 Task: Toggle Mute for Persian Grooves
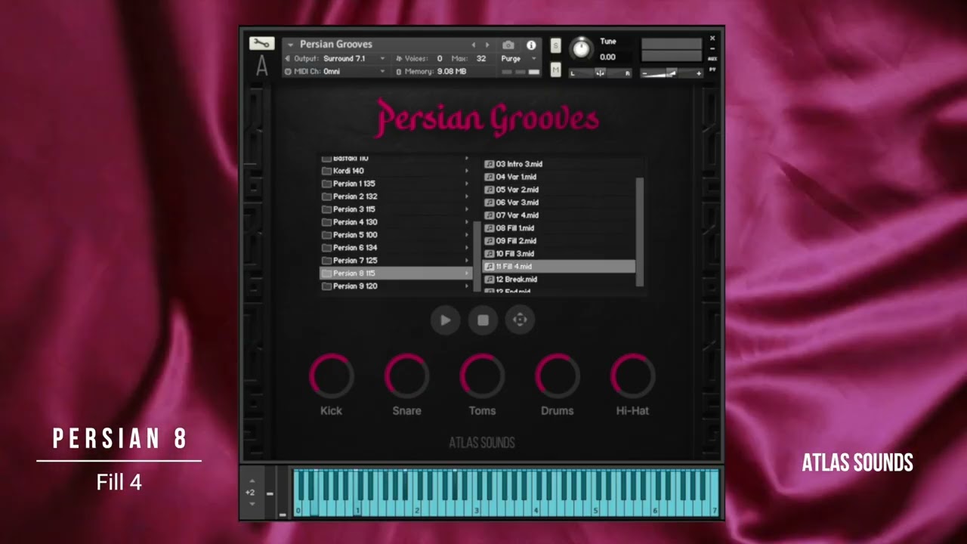pyautogui.click(x=556, y=70)
